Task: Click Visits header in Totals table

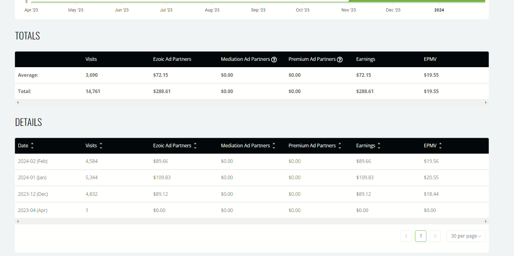Action: point(91,59)
